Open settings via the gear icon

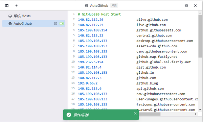[x=186, y=5]
